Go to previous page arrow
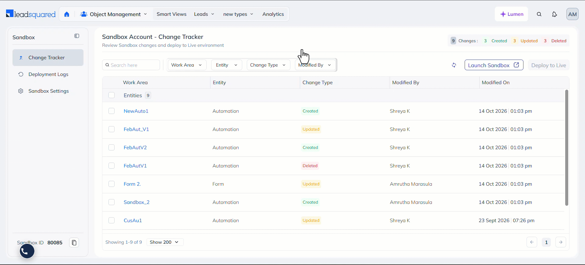The width and height of the screenshot is (585, 265). click(x=532, y=242)
